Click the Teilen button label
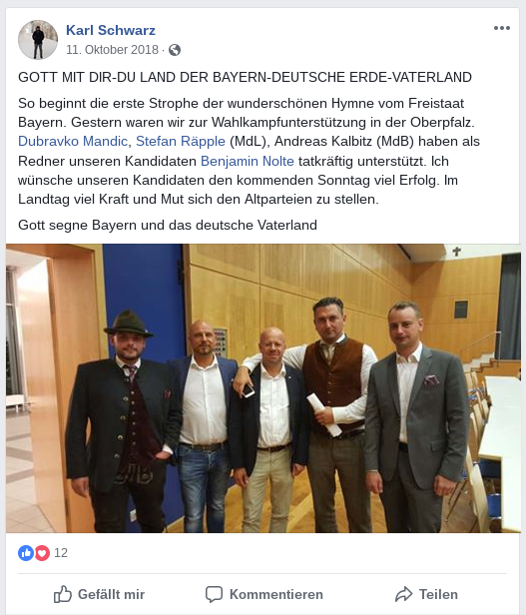The height and width of the screenshot is (615, 526). (438, 595)
